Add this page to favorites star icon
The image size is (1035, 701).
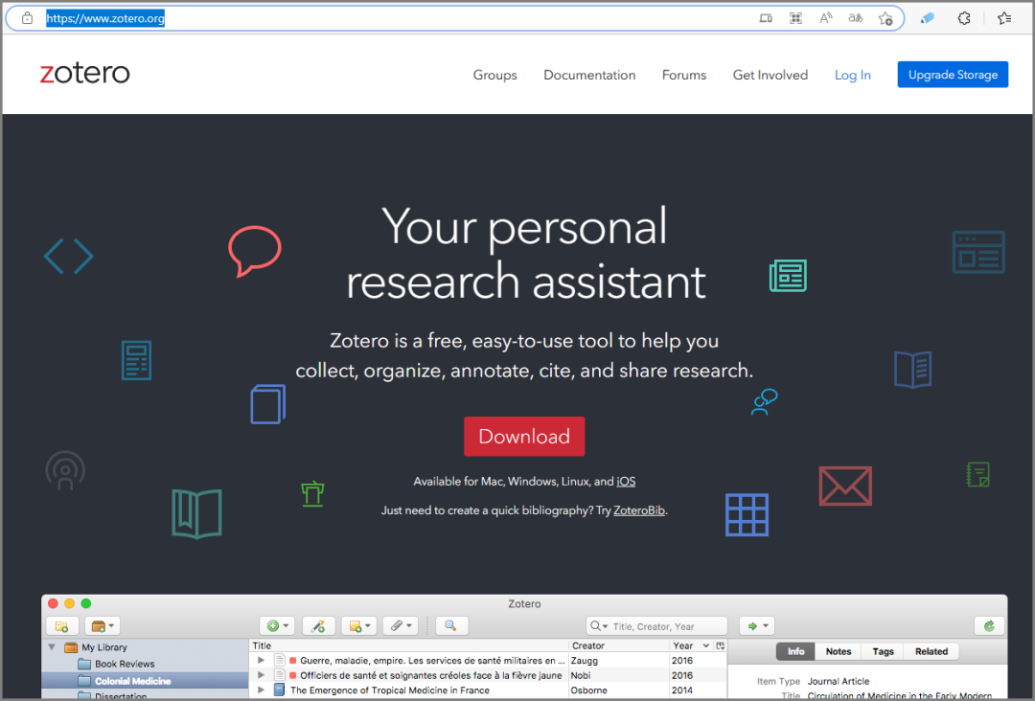pos(885,18)
